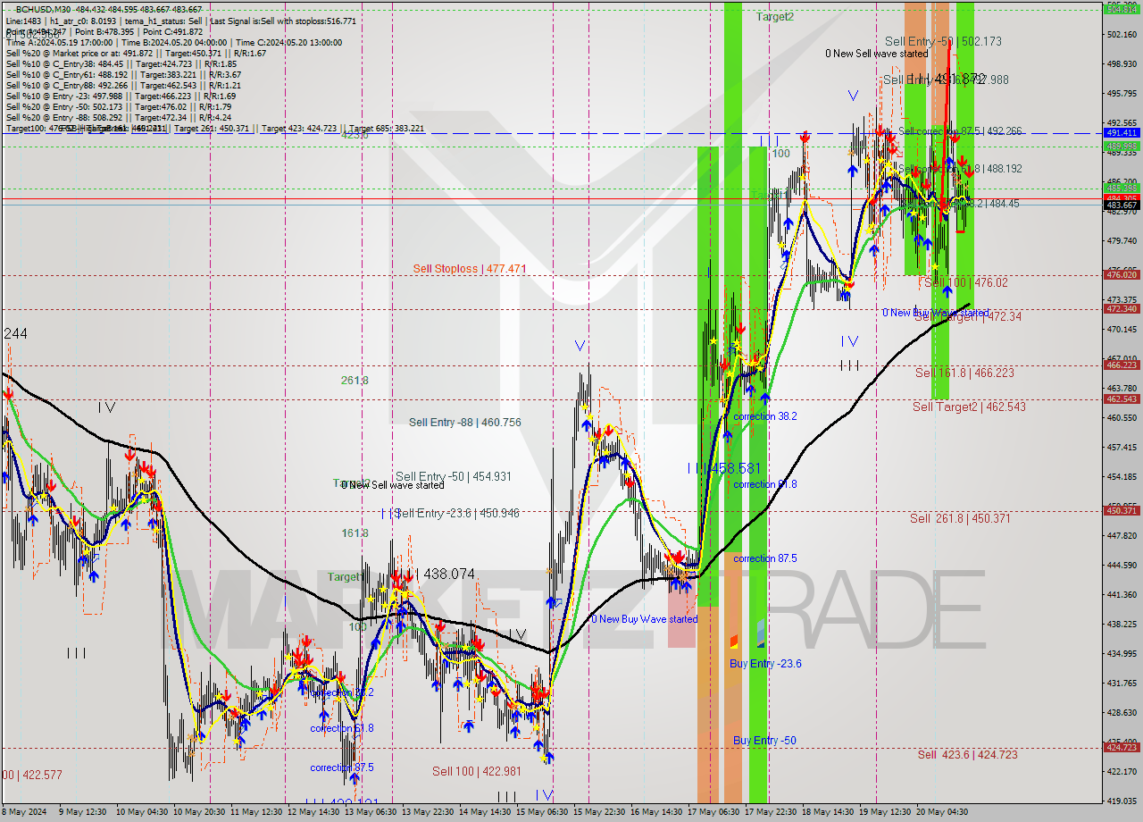Click the 'Sell Target2 | 462.543' label
This screenshot has height=822, width=1143.
pos(969,407)
